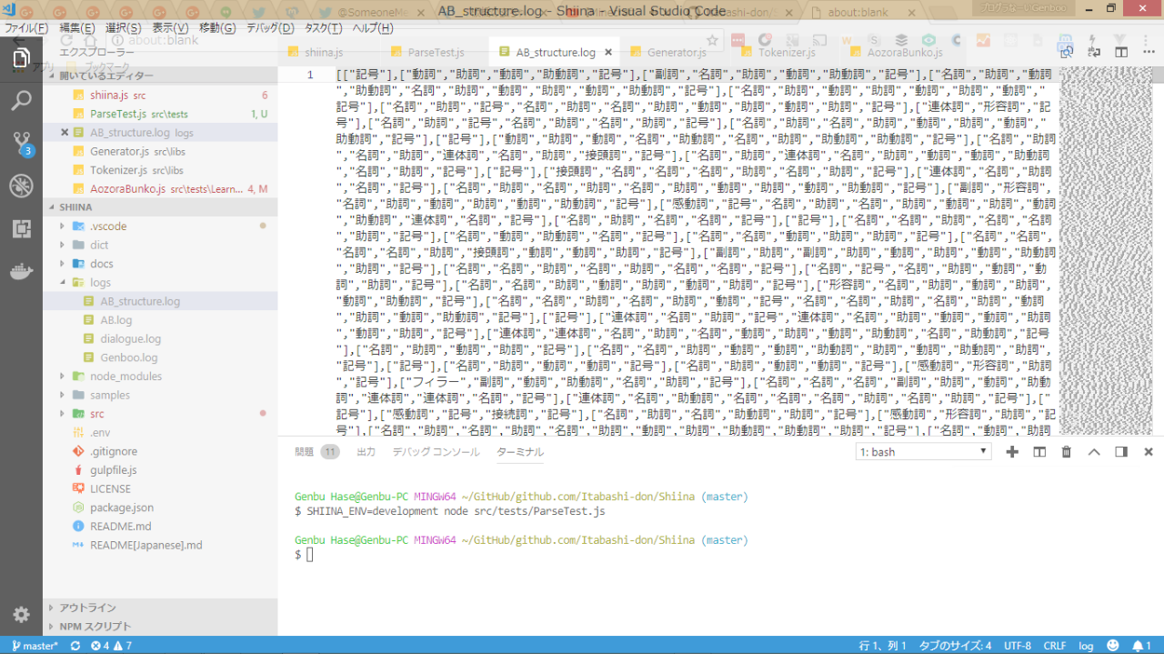Image resolution: width=1164 pixels, height=654 pixels.
Task: Toggle terminal panel position to the side
Action: point(1121,452)
